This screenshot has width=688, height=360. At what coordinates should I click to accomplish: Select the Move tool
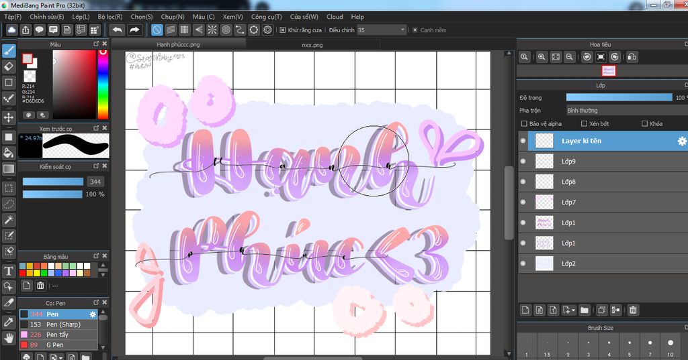pyautogui.click(x=8, y=117)
